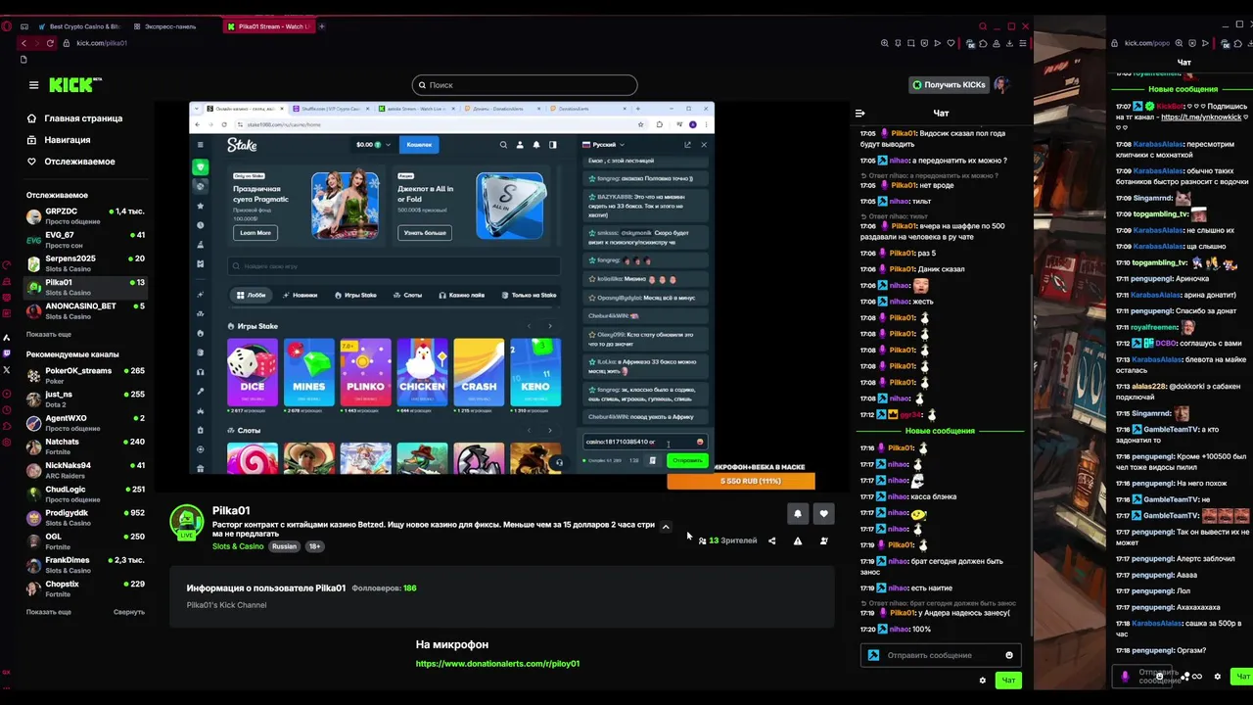Collapse the stream title with the chevron
The height and width of the screenshot is (705, 1253).
pyautogui.click(x=666, y=527)
